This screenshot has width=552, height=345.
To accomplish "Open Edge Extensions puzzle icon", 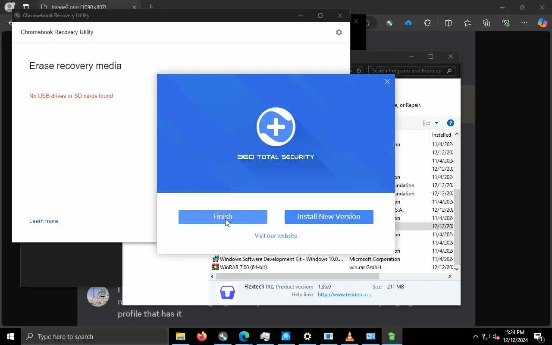I will point(427,23).
